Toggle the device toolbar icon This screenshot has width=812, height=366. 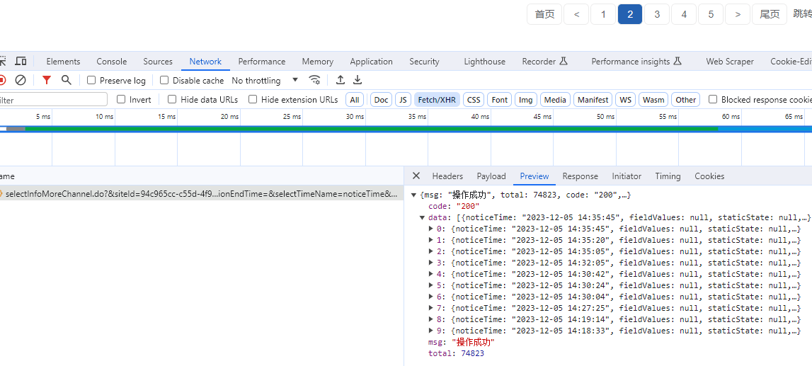click(21, 62)
